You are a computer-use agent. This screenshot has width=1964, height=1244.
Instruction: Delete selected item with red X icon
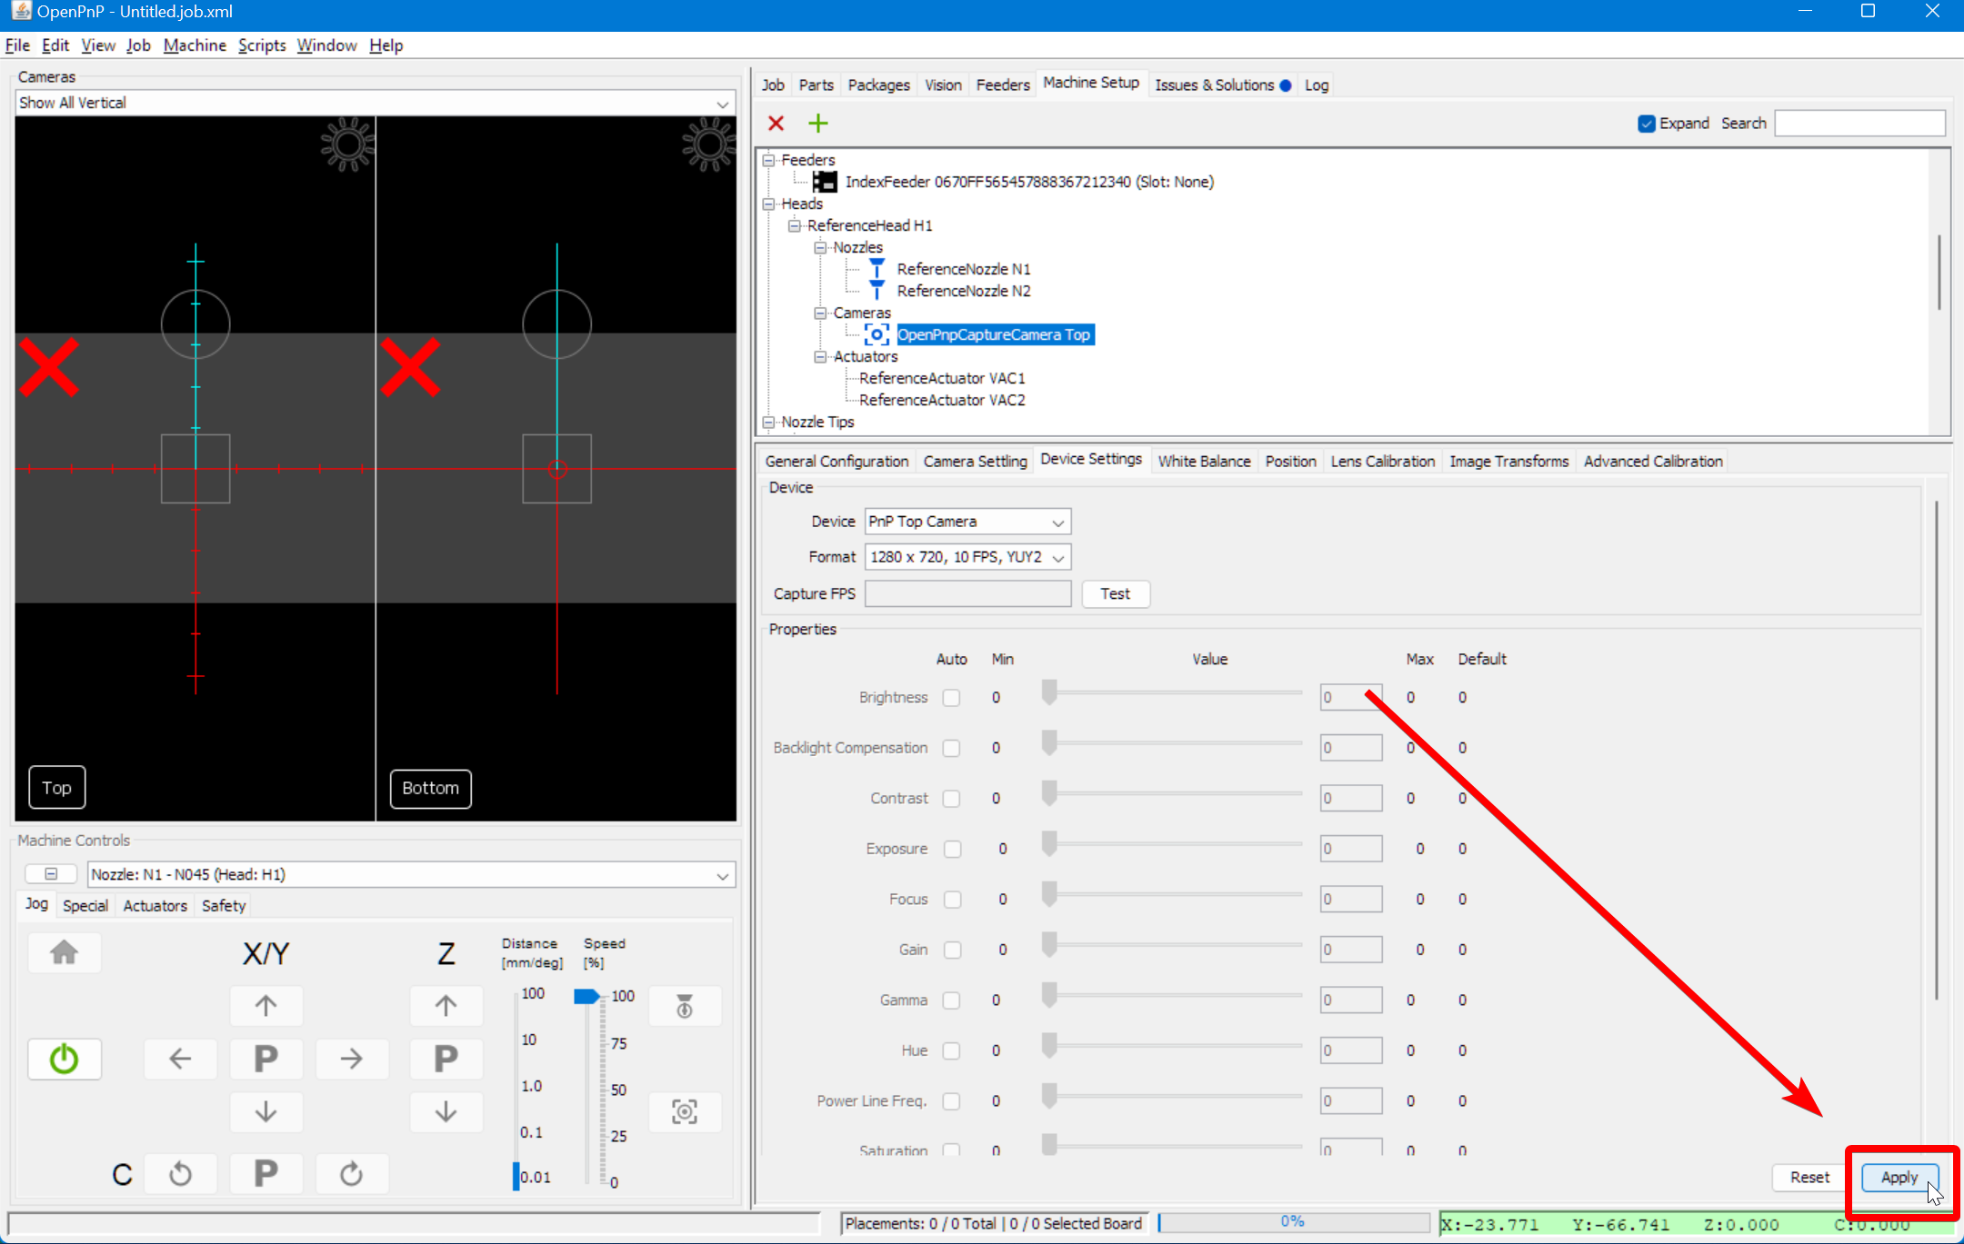(x=776, y=123)
